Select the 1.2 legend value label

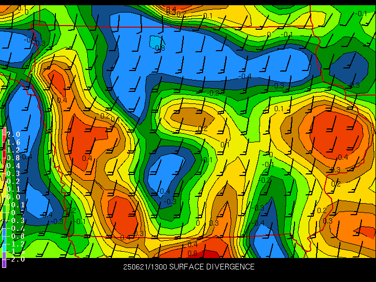pos(13,149)
